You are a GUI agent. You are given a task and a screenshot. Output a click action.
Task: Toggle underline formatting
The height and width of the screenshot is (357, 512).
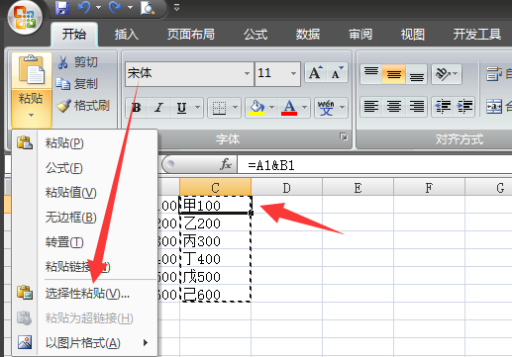pyautogui.click(x=182, y=107)
